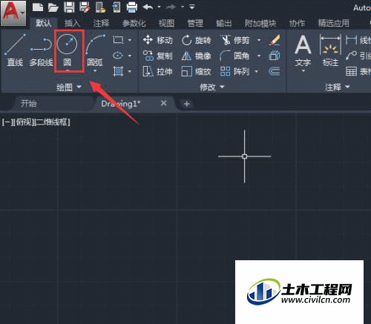The width and height of the screenshot is (371, 324).
Task: Click the Open file folder icon
Action: (x=53, y=7)
